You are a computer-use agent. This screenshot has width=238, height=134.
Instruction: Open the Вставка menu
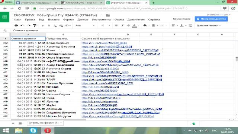(x=54, y=20)
